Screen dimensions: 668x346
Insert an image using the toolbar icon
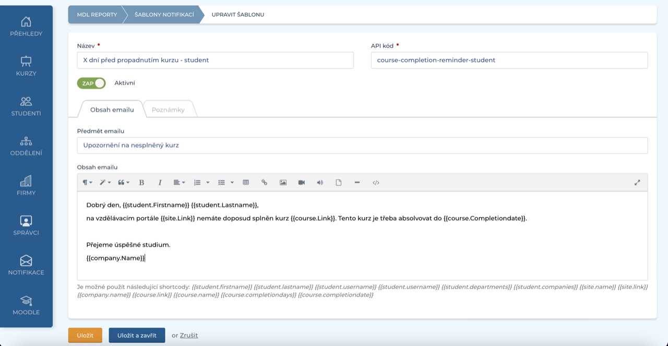pos(283,183)
